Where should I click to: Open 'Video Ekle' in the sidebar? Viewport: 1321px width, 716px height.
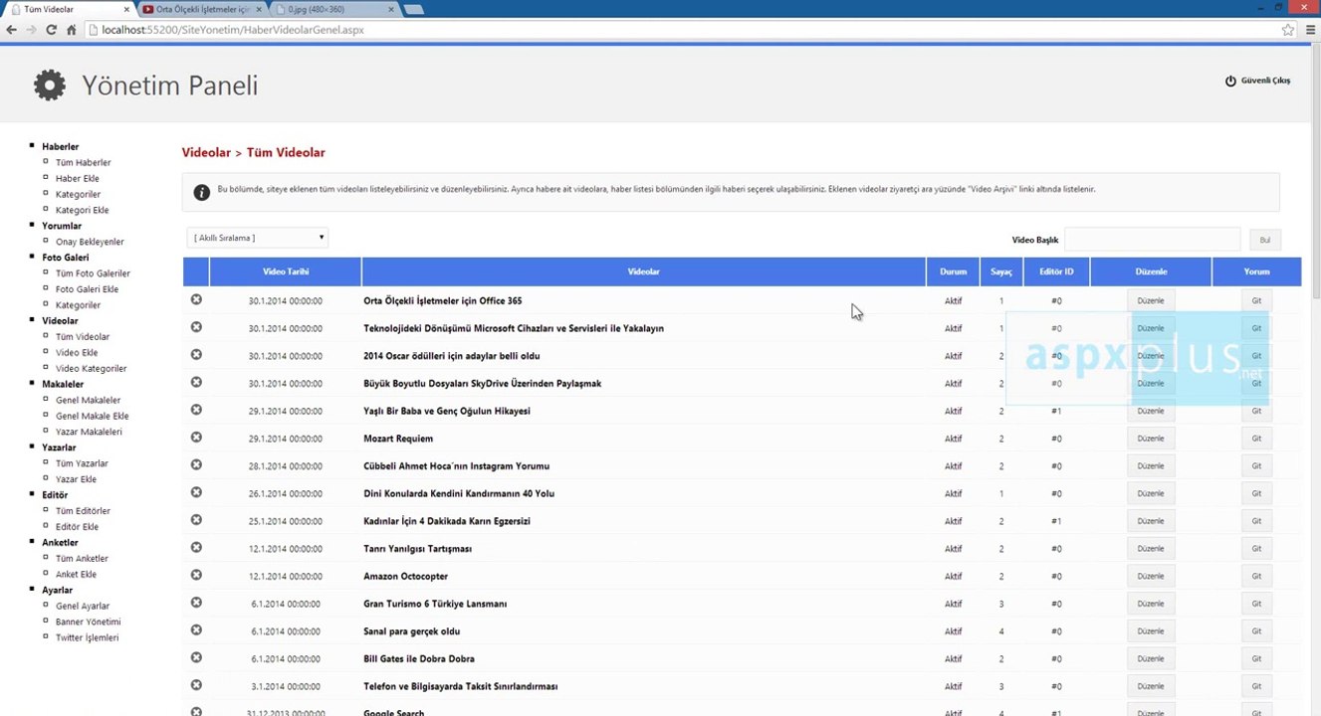(x=77, y=353)
